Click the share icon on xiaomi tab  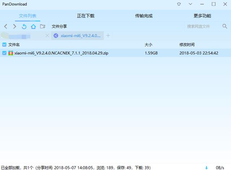(56, 36)
